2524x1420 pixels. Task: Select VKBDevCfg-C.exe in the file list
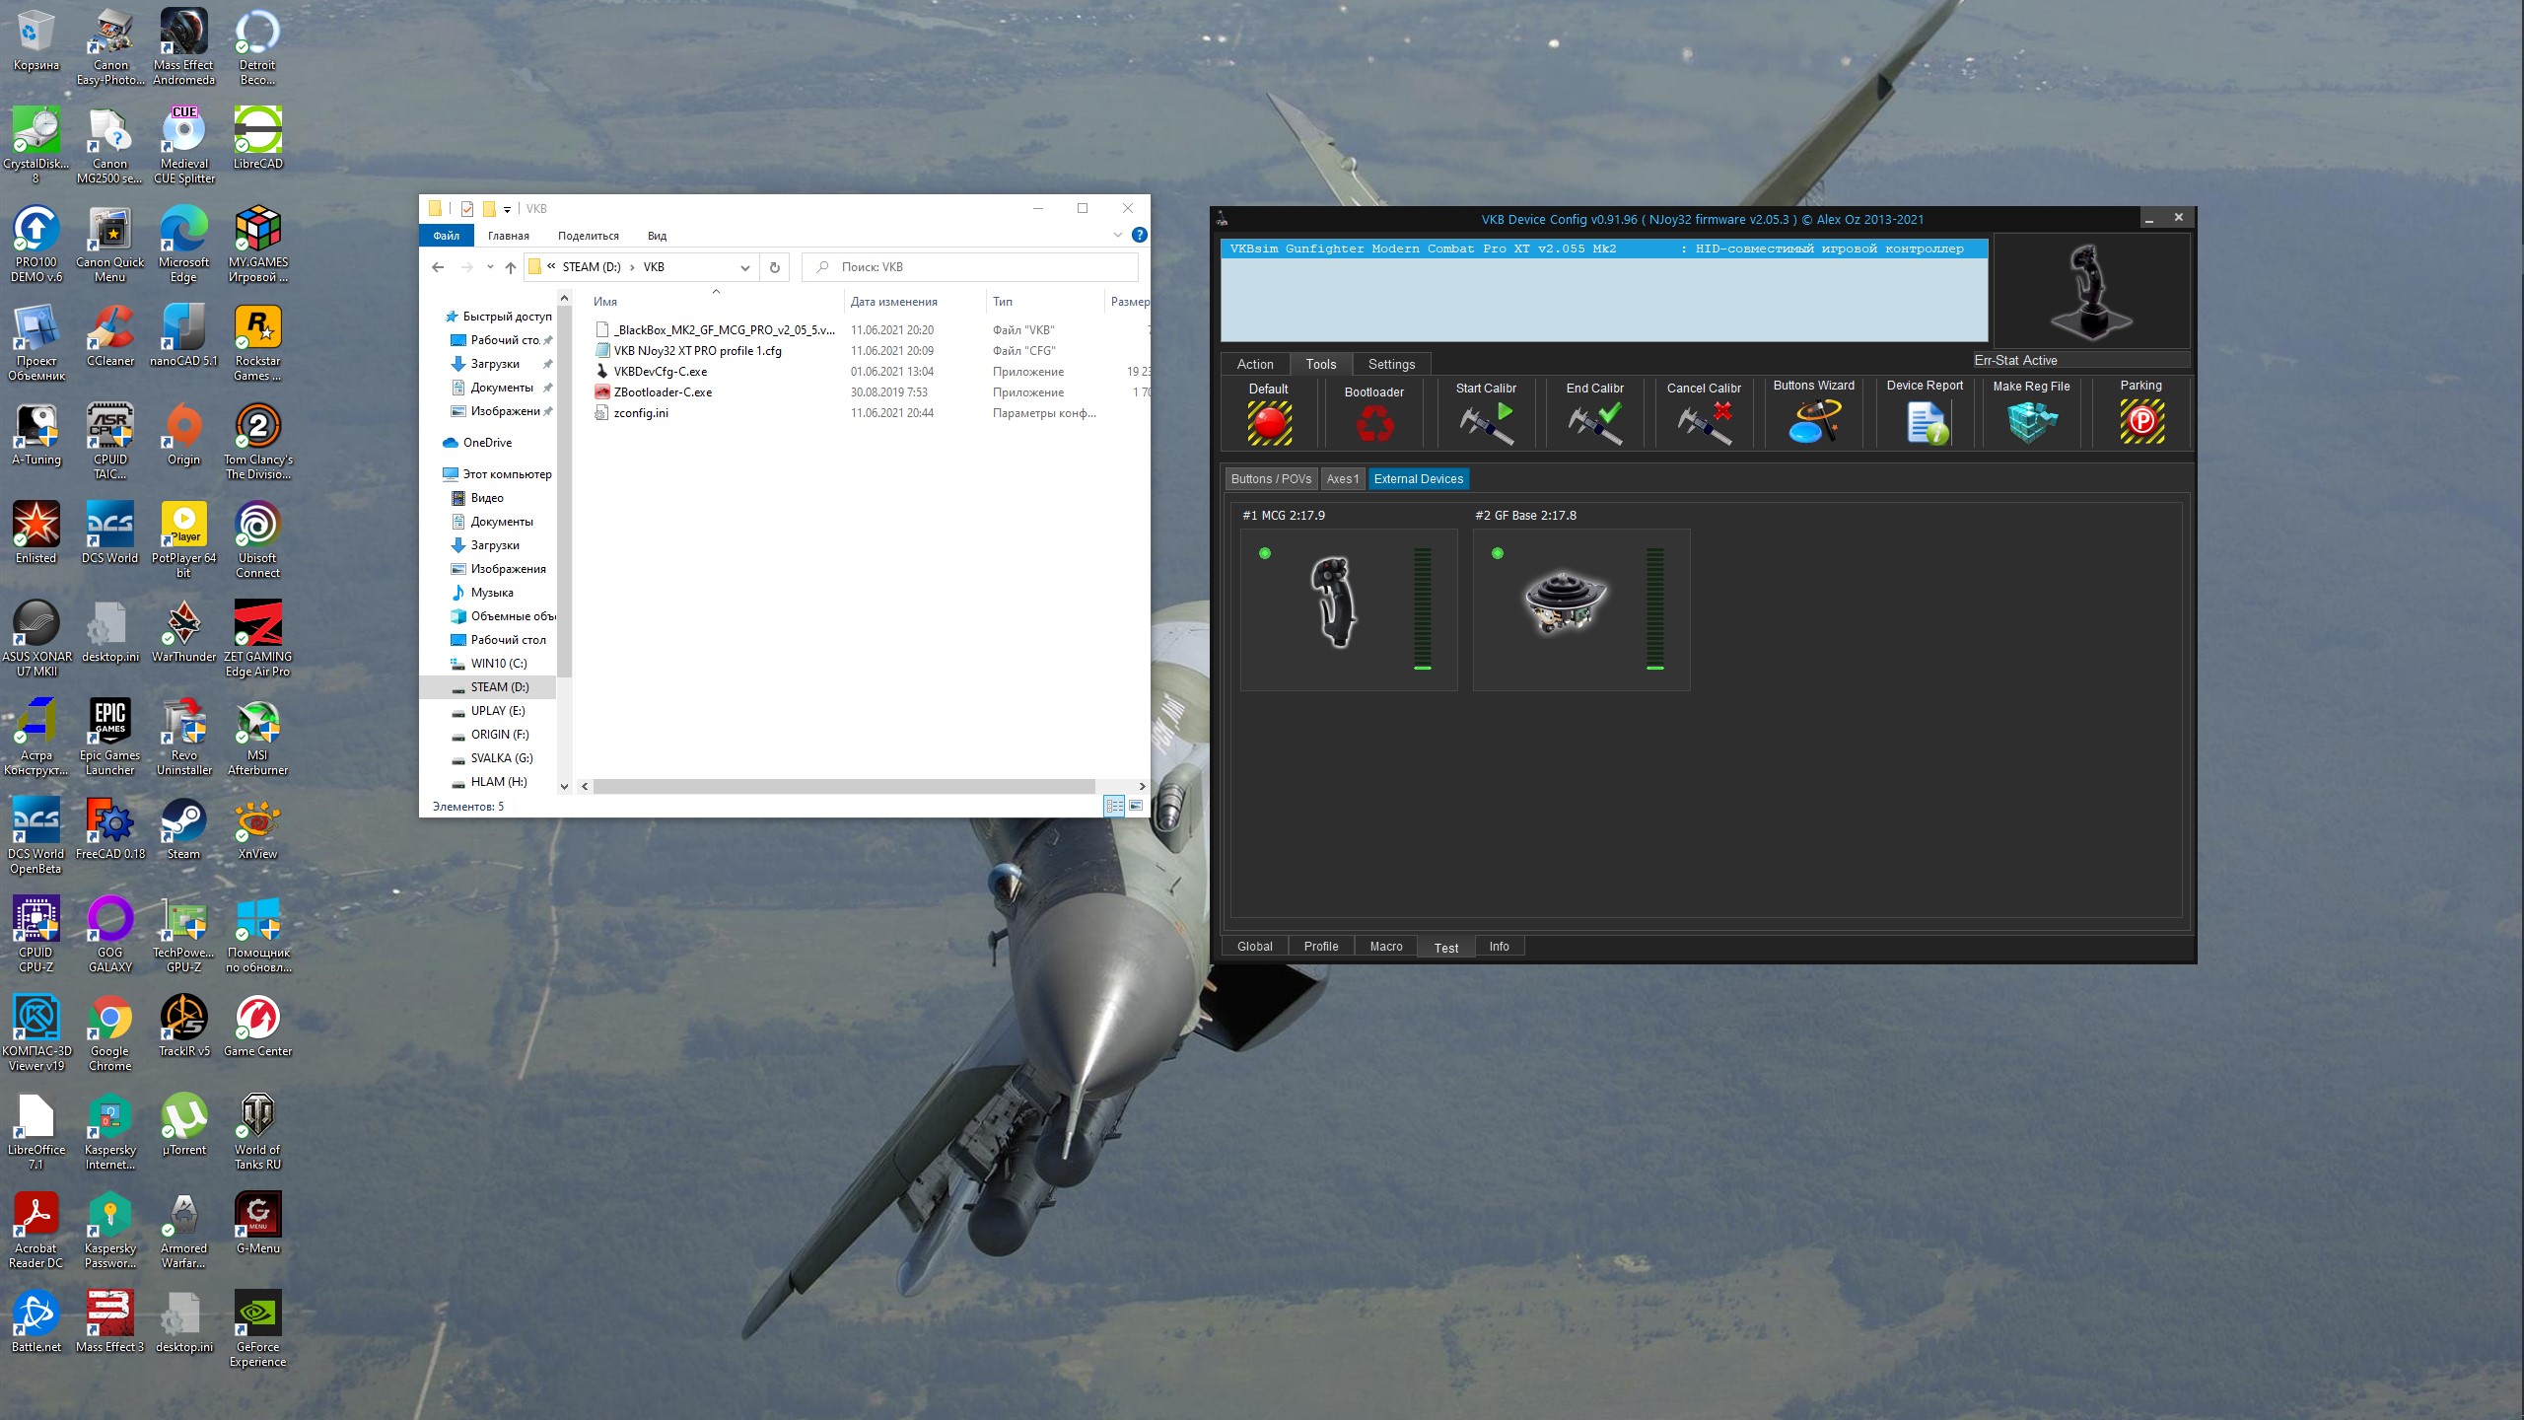pyautogui.click(x=660, y=372)
